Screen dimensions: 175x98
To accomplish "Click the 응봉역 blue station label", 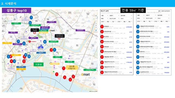I will pos(41,53).
